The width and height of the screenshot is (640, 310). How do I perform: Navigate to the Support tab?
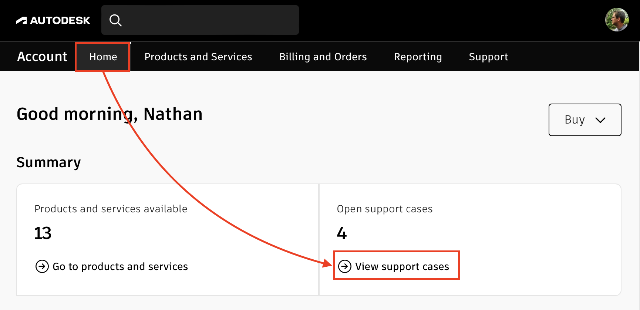coord(488,57)
